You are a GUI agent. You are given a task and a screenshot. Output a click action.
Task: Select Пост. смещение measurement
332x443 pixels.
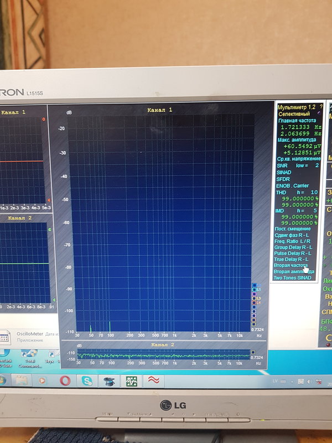(x=293, y=229)
